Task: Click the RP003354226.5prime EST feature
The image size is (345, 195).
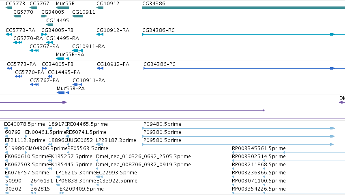Action: pyautogui.click(x=289, y=193)
